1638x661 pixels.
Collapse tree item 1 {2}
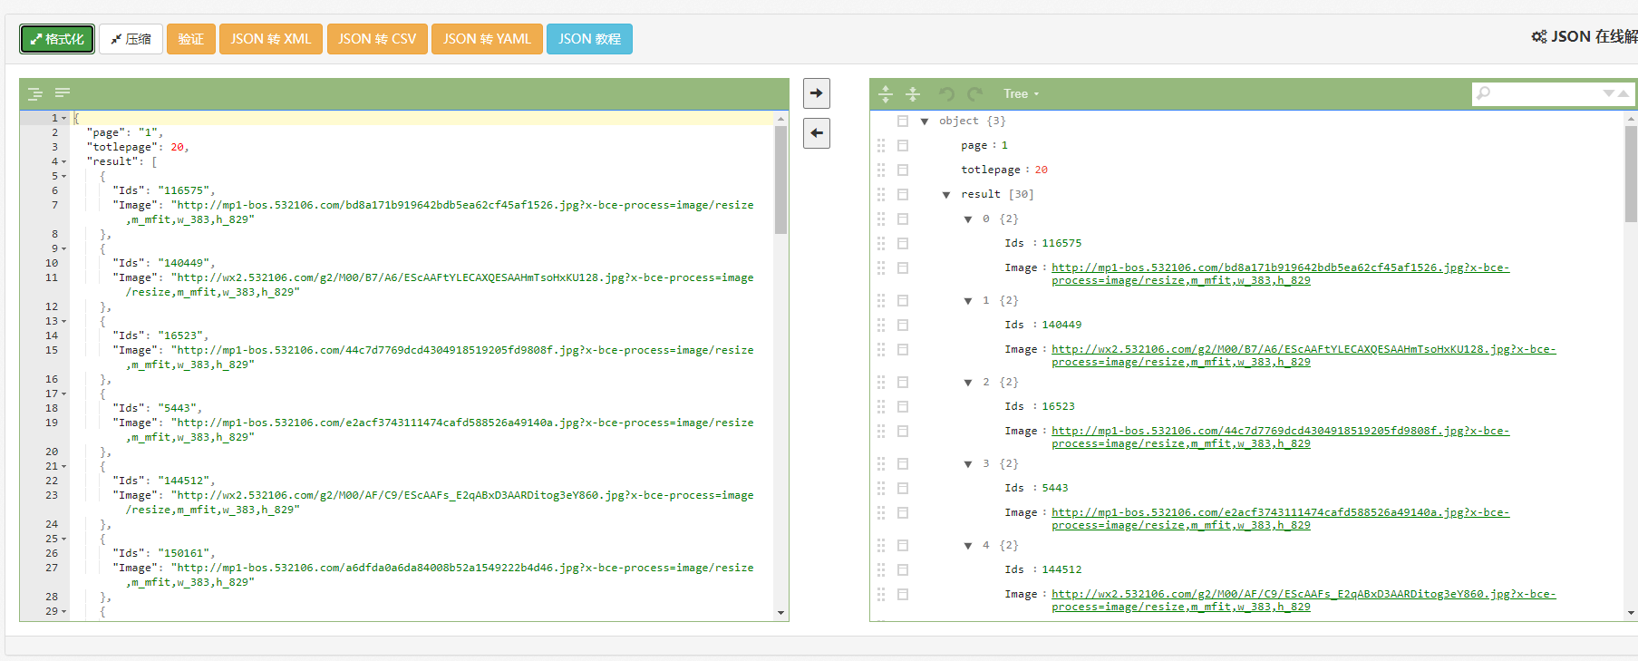(968, 301)
